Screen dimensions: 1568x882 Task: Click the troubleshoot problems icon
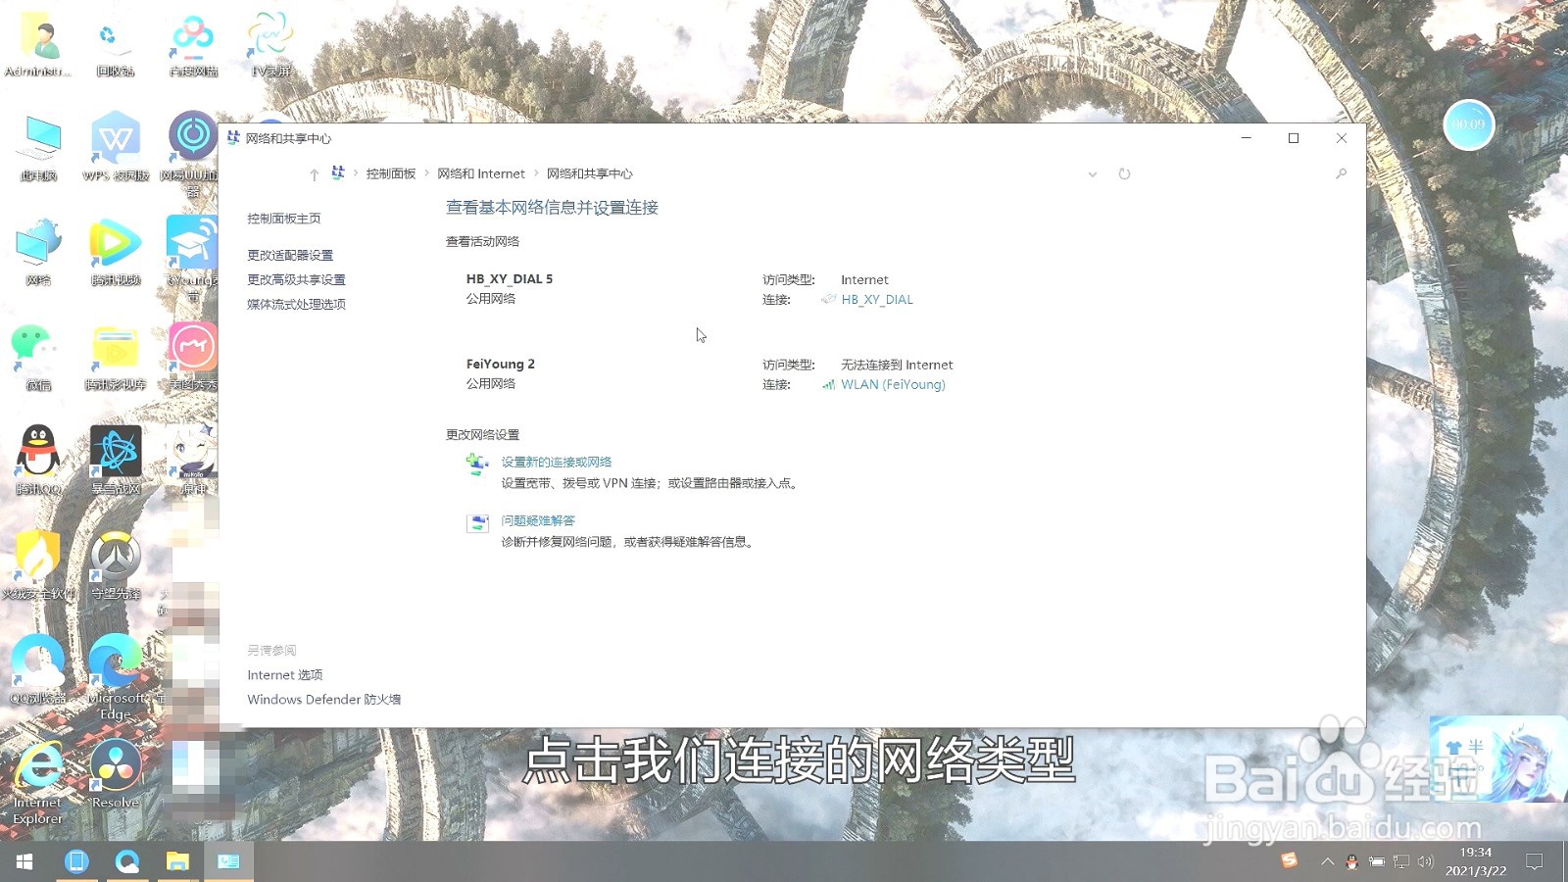[477, 522]
